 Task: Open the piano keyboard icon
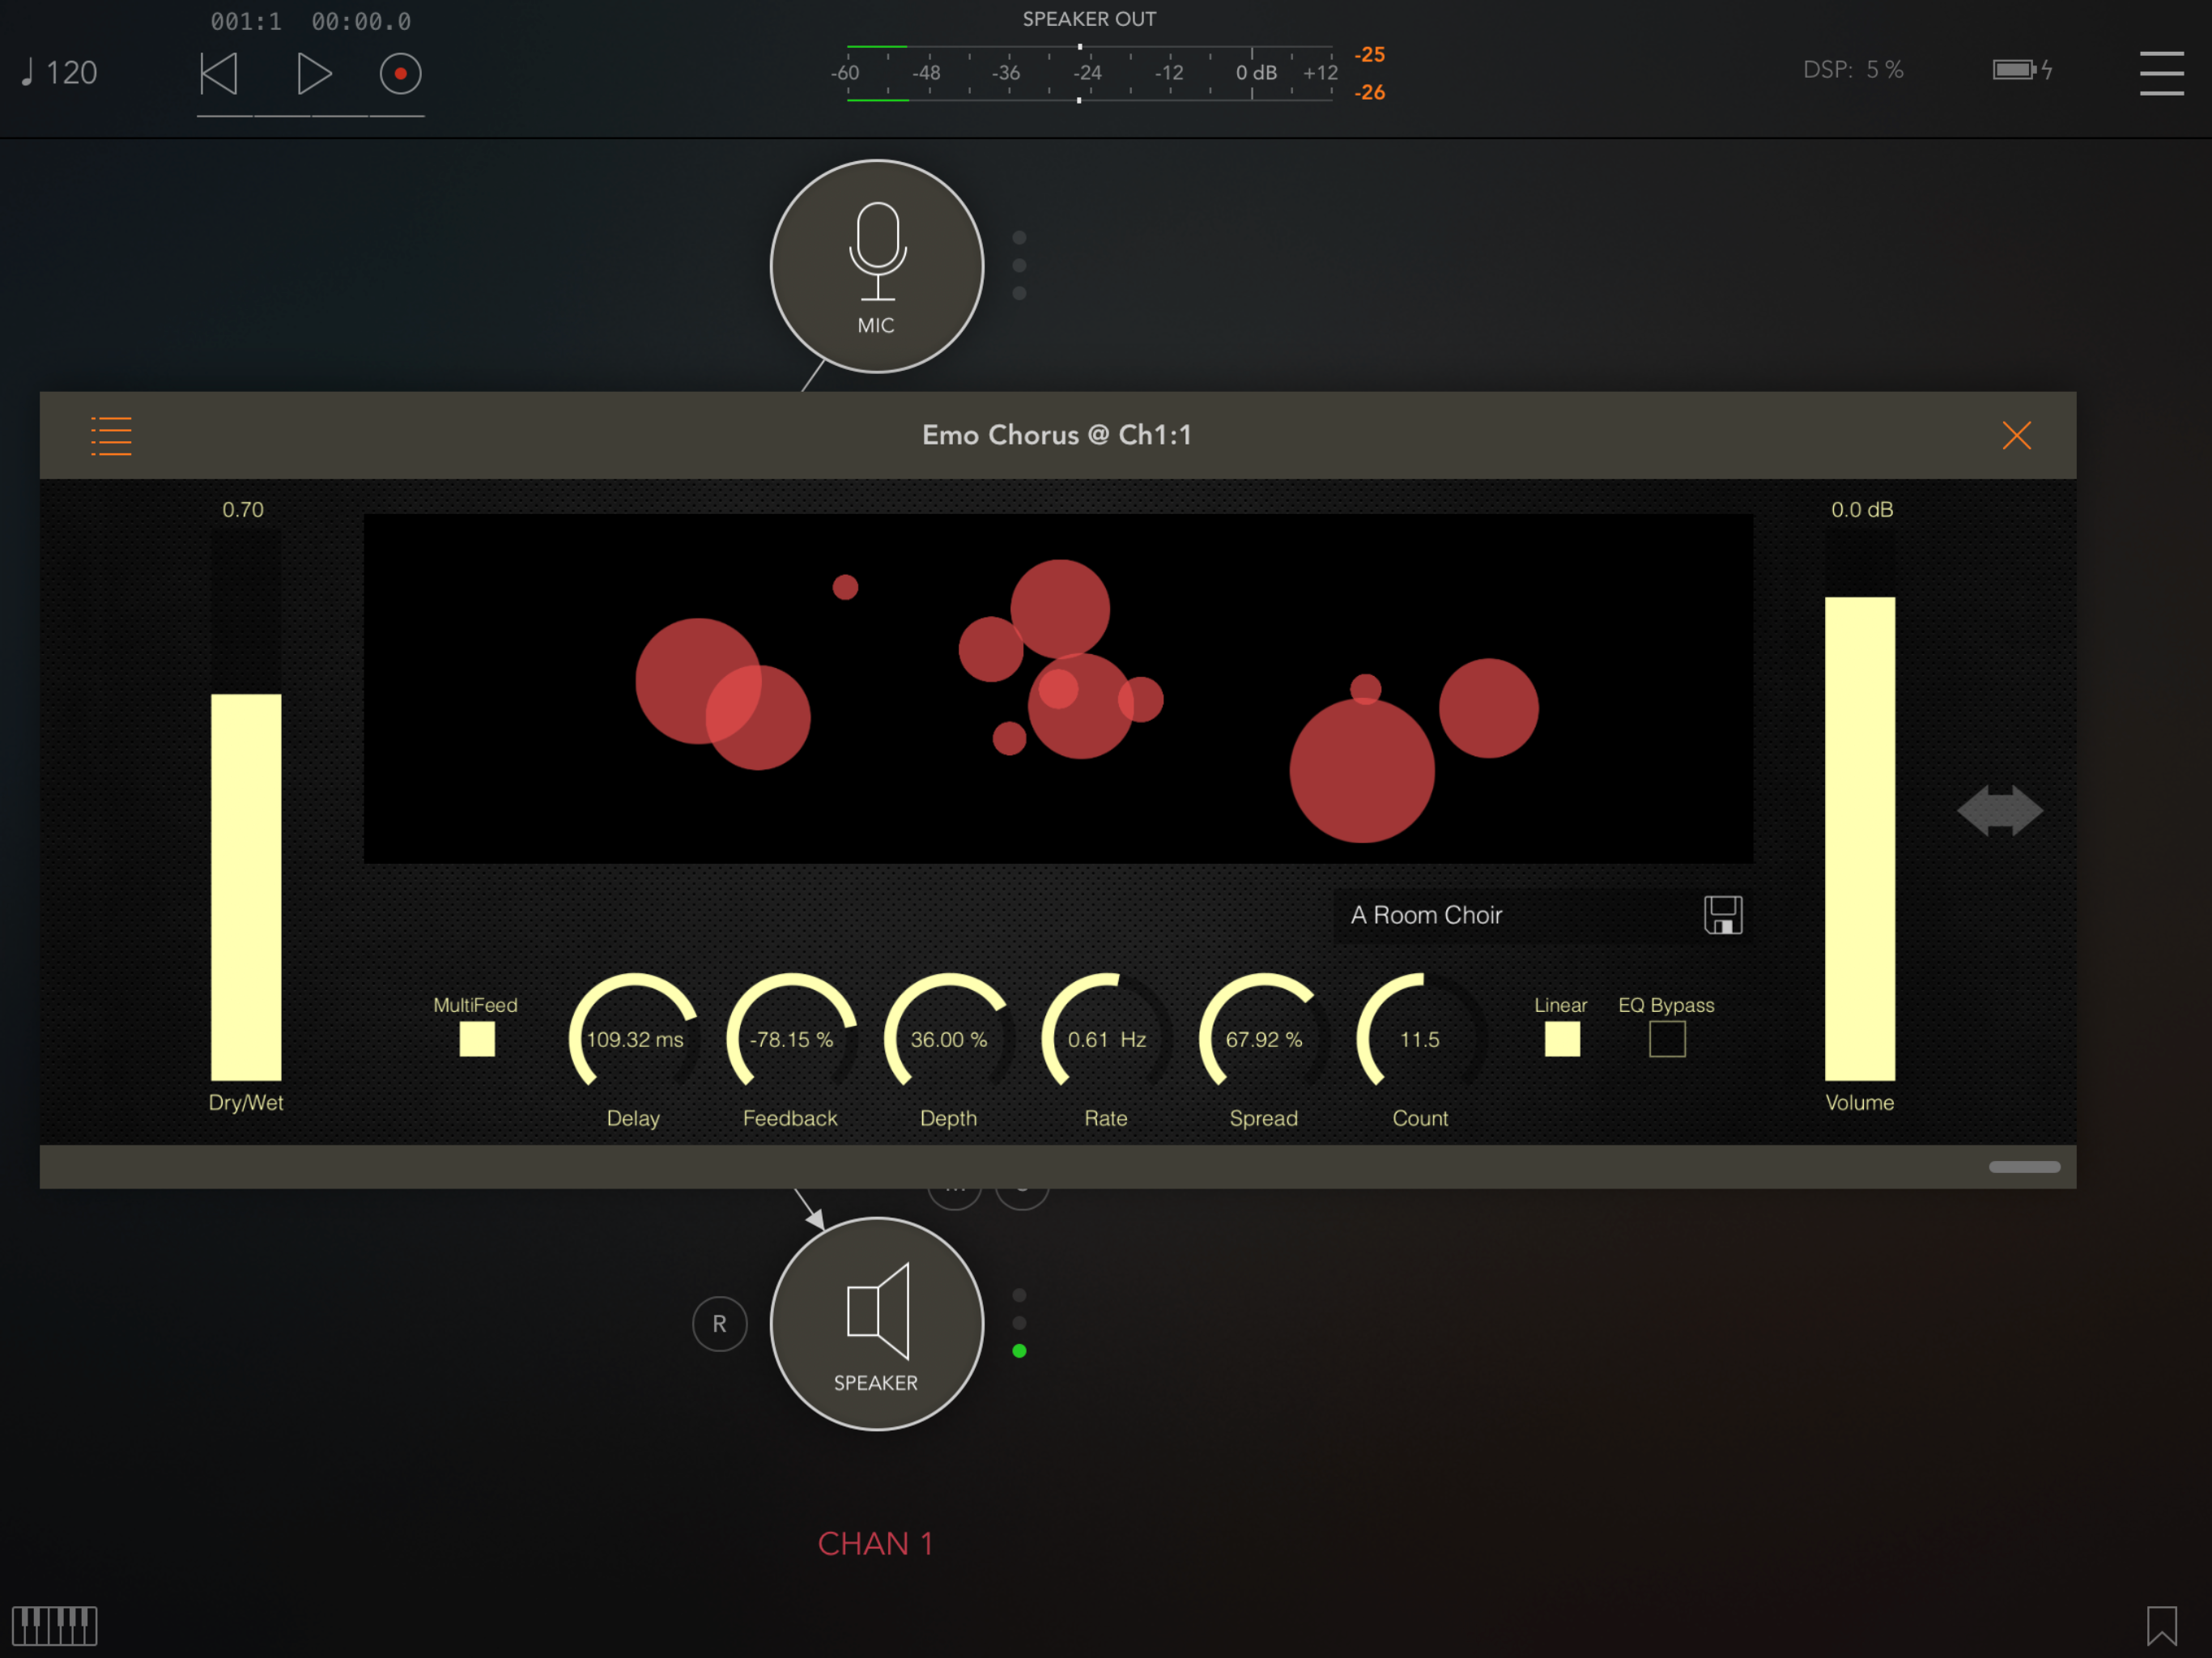pyautogui.click(x=55, y=1625)
